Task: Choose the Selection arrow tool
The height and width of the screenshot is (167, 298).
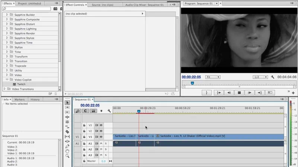Action: tap(67, 102)
